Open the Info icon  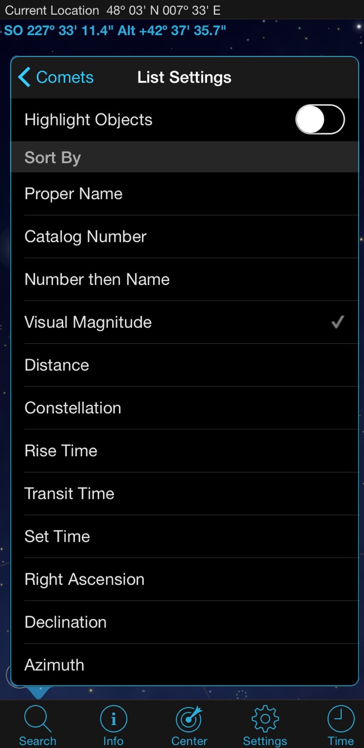click(x=113, y=719)
